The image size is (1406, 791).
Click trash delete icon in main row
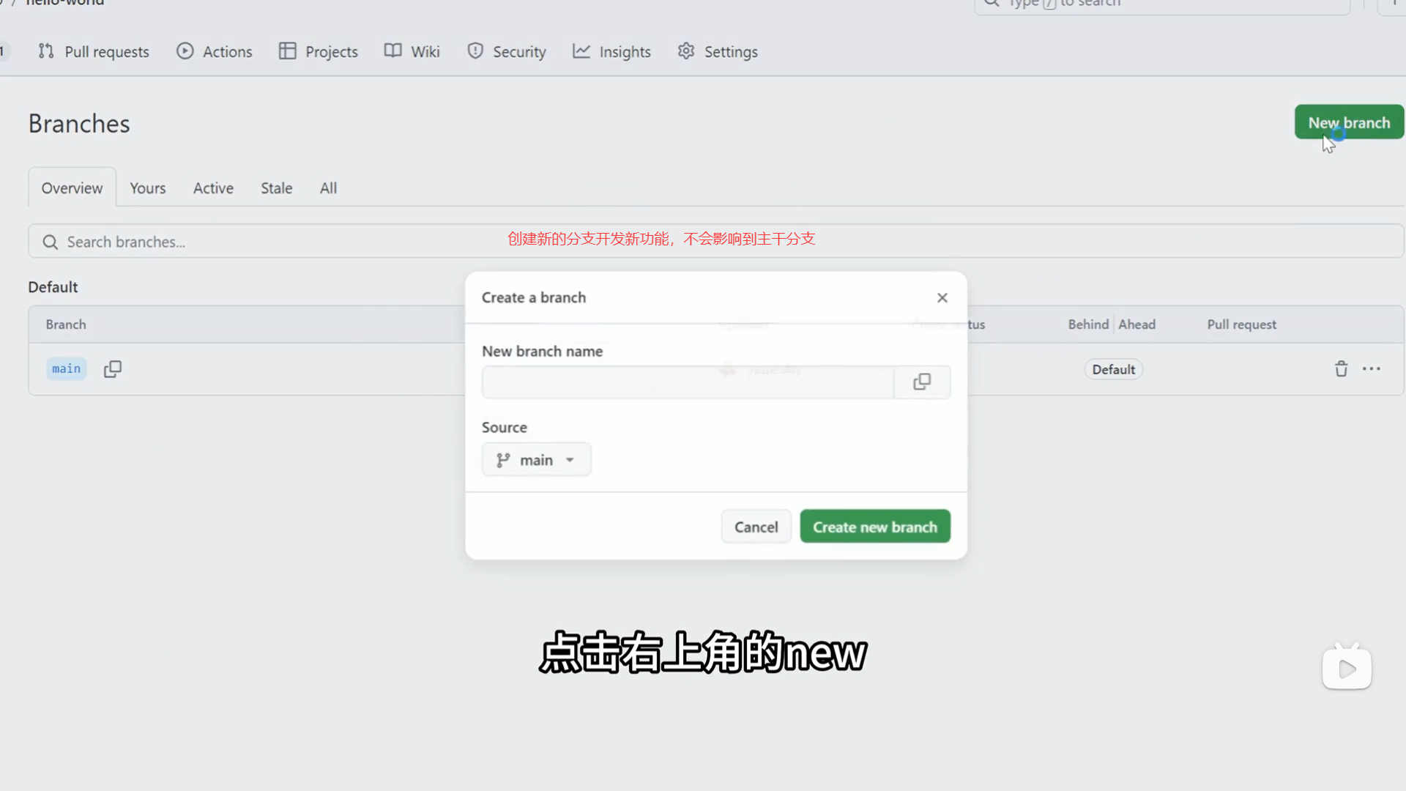point(1341,369)
